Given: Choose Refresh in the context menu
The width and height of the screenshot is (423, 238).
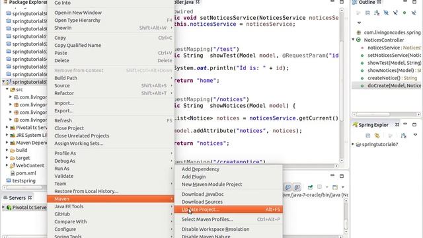Looking at the screenshot, I should 110,120.
